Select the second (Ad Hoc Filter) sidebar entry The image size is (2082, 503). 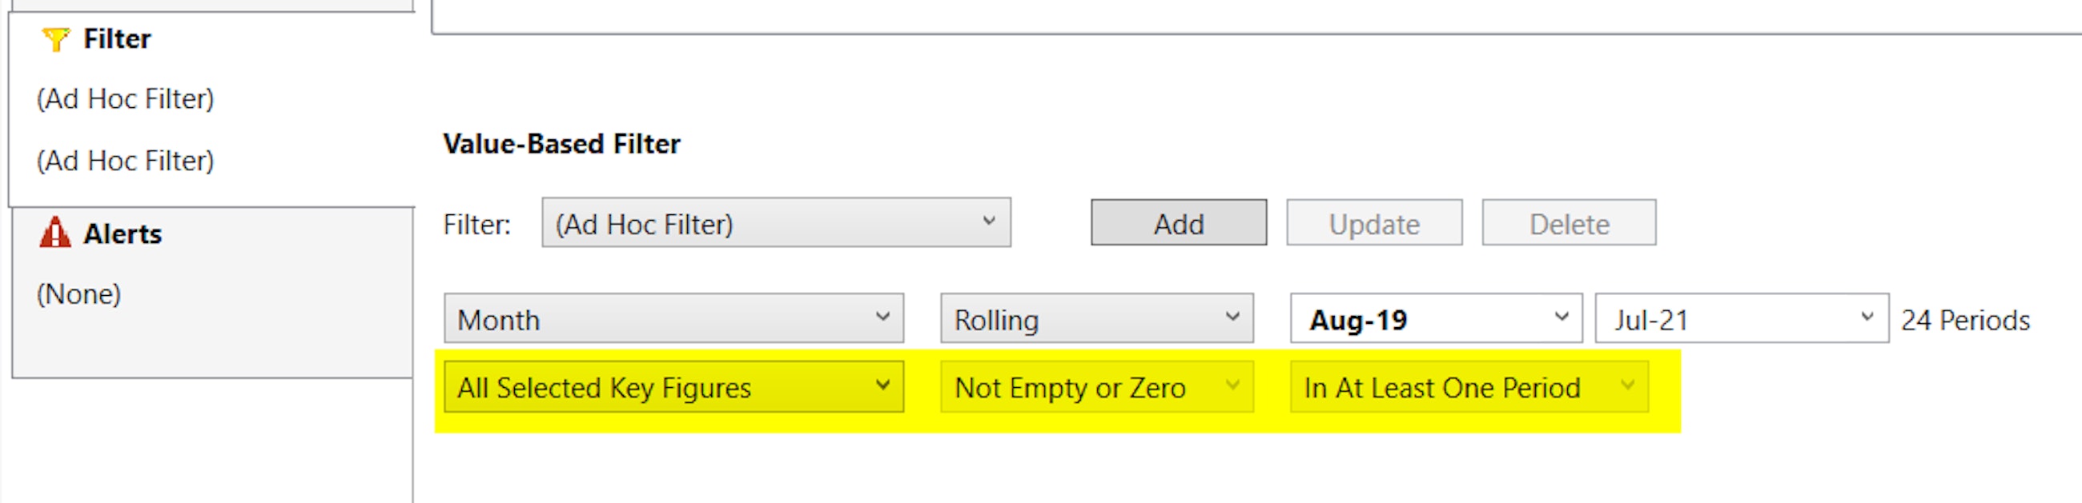coord(125,161)
